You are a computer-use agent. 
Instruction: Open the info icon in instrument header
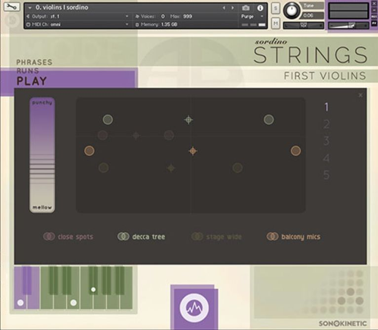coord(260,8)
